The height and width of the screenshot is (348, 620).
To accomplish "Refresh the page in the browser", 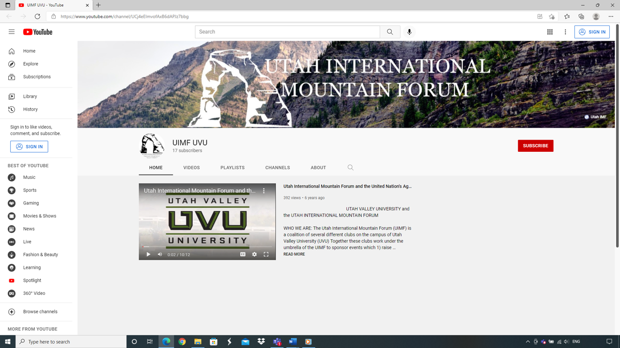I will click(37, 16).
